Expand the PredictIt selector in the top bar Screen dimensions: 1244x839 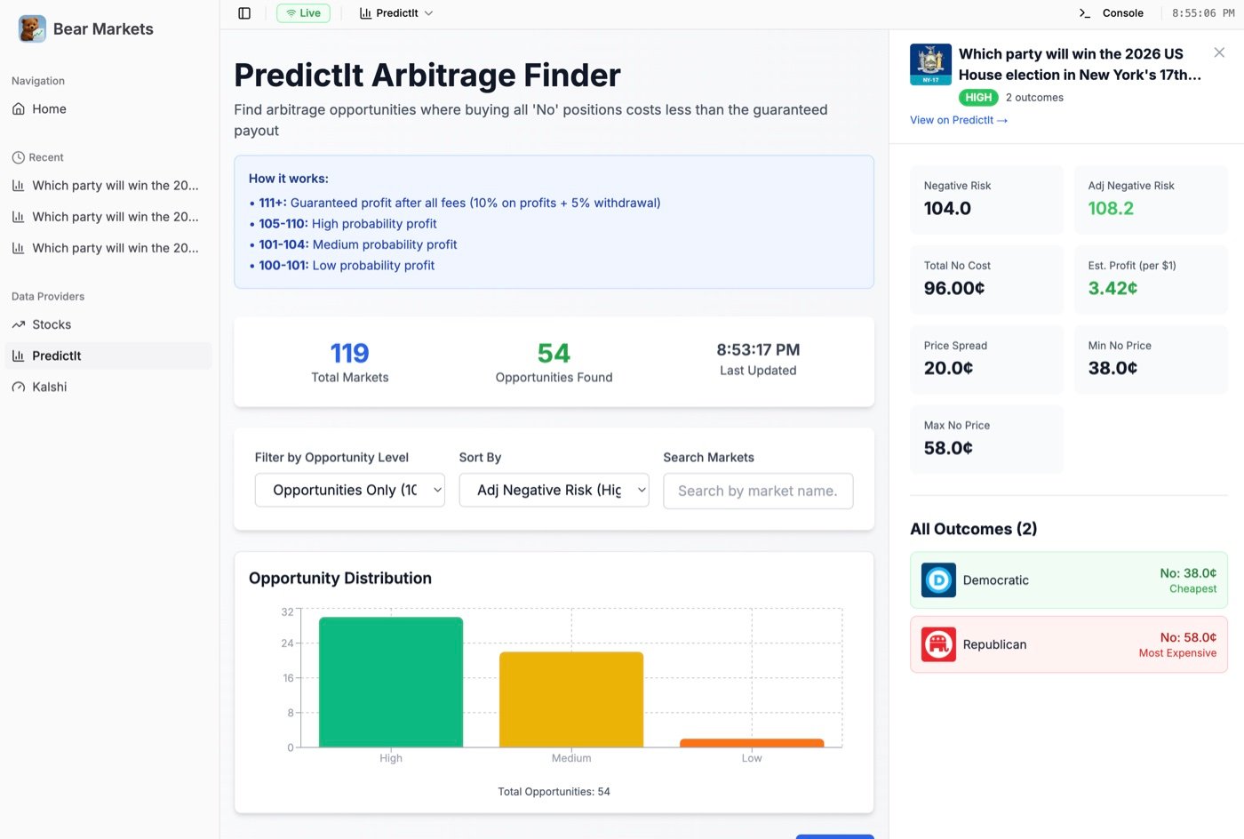[395, 12]
